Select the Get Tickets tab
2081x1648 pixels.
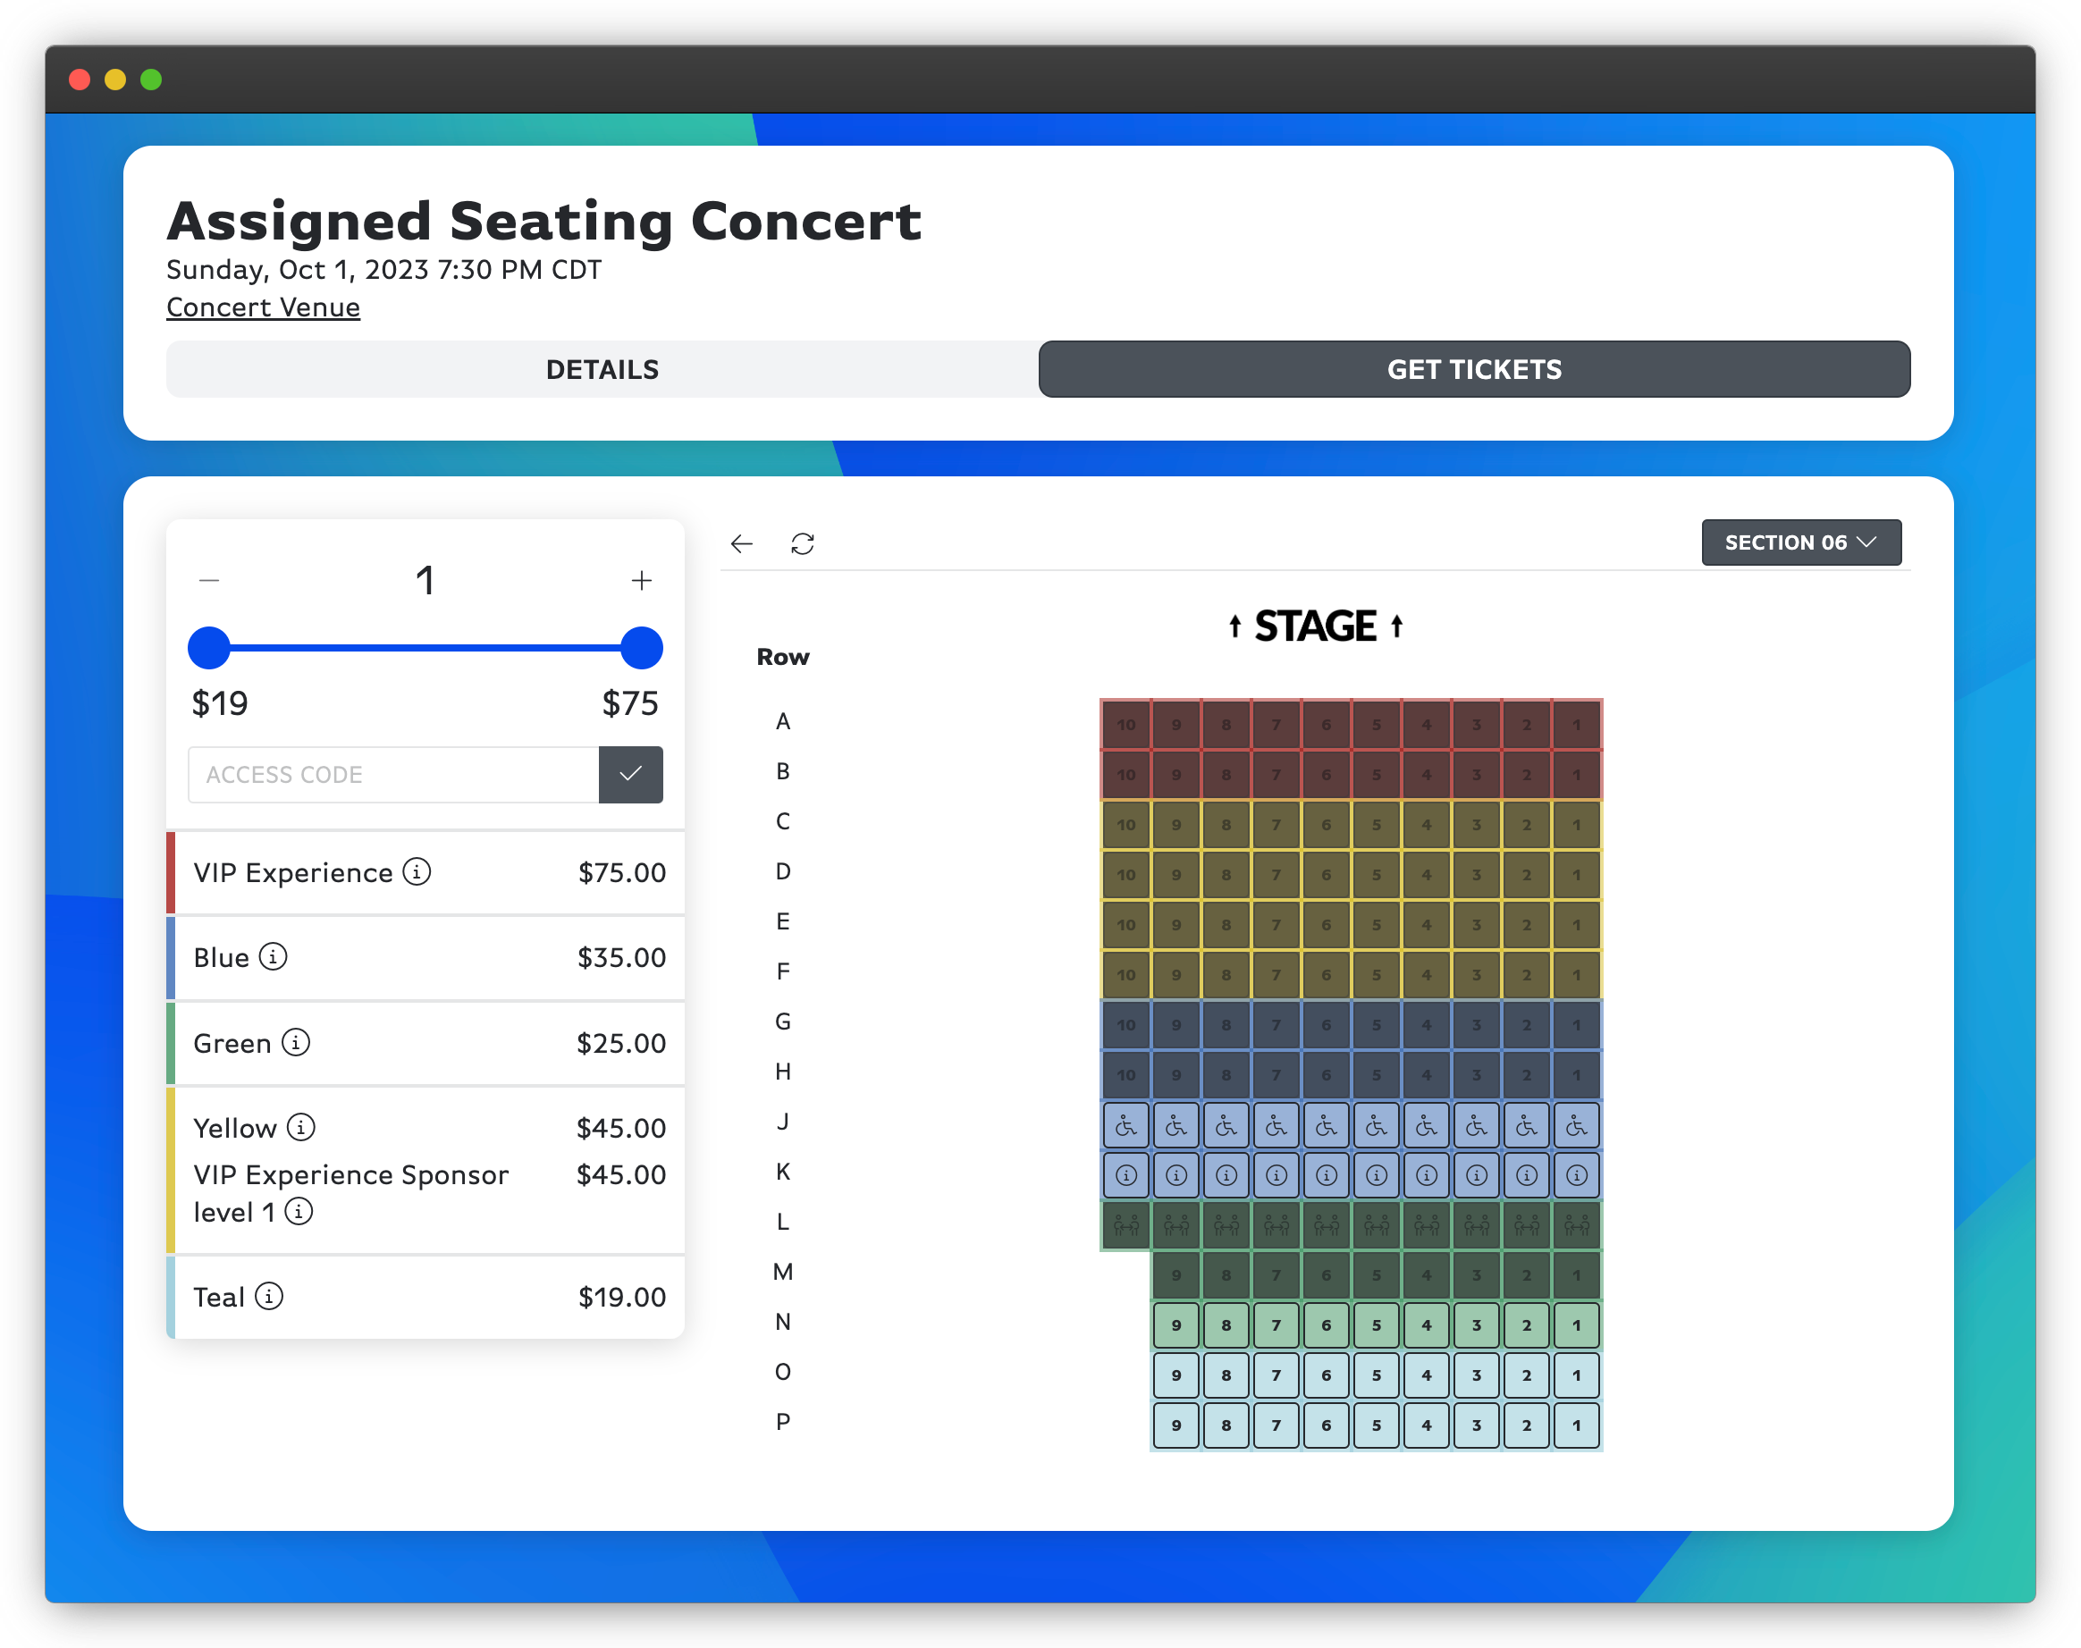click(1473, 369)
